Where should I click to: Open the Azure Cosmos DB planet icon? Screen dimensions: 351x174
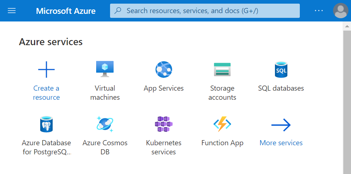(105, 124)
